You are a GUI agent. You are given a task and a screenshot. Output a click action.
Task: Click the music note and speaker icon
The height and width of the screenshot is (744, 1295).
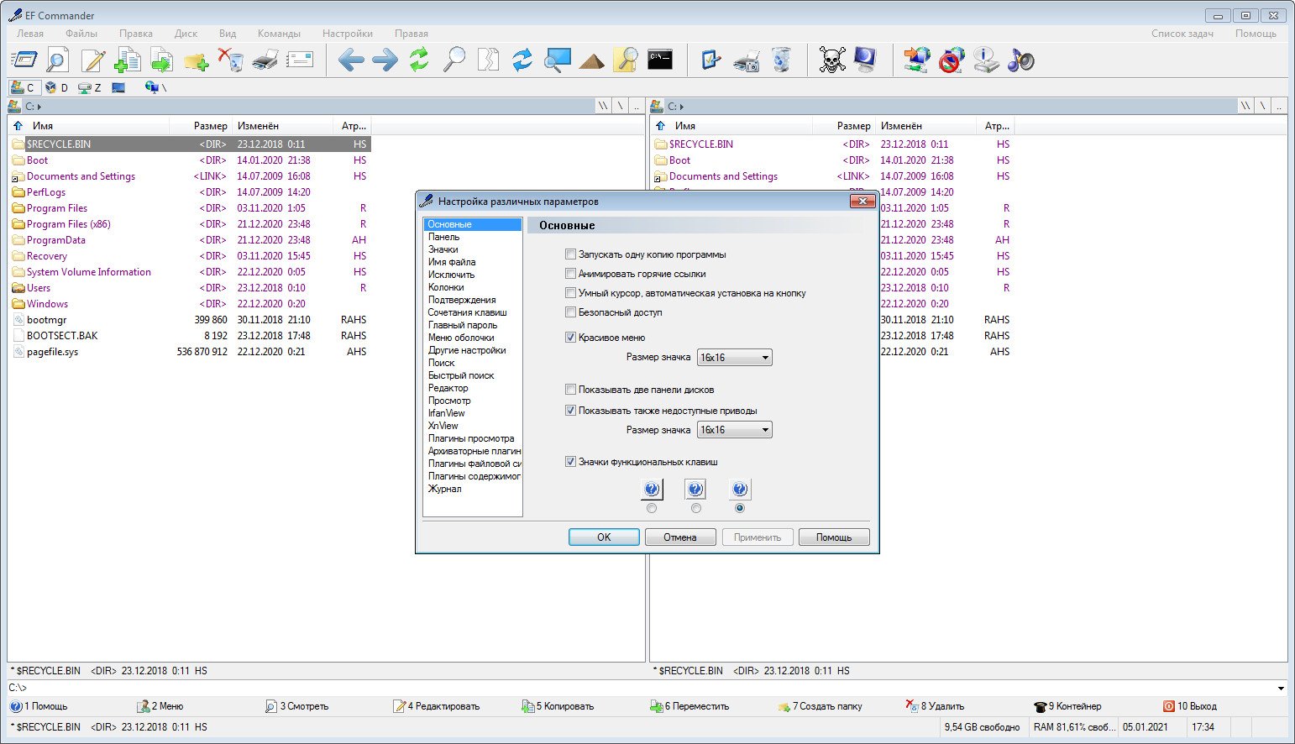click(1020, 60)
